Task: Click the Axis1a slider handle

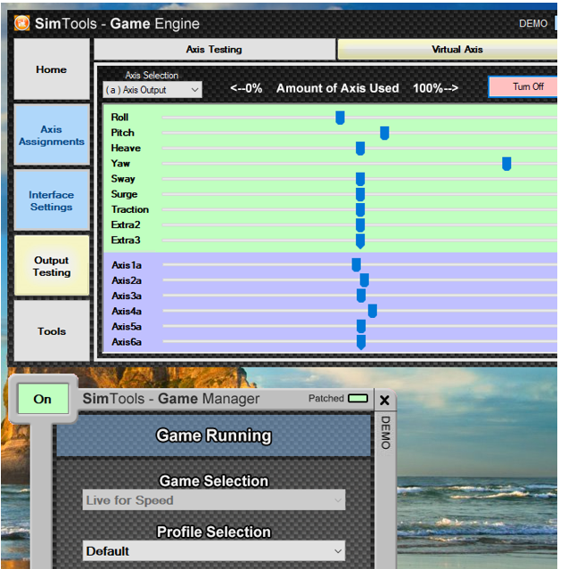Action: 356,264
